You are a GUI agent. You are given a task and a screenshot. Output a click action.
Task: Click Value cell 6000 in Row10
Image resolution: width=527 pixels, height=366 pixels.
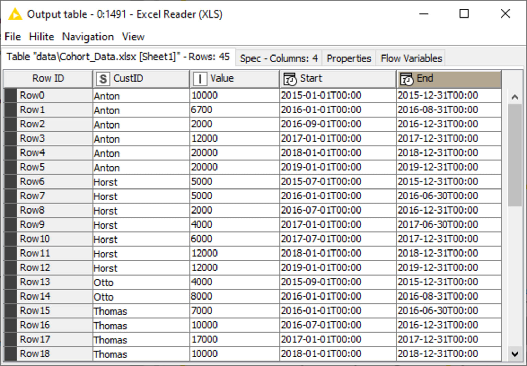click(x=234, y=239)
